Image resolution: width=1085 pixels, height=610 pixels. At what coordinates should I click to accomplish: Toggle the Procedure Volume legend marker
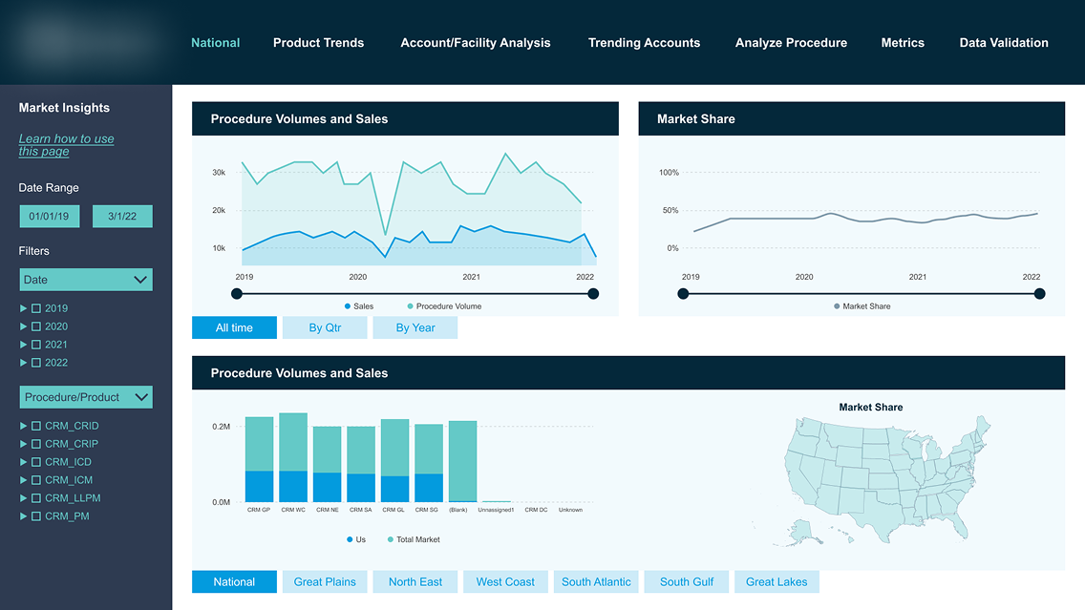point(411,306)
